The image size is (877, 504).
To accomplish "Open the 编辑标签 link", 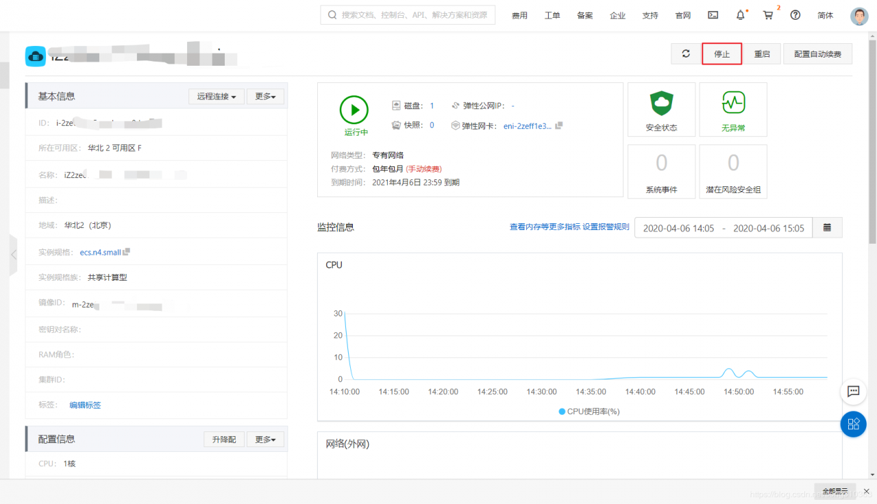I will click(85, 405).
